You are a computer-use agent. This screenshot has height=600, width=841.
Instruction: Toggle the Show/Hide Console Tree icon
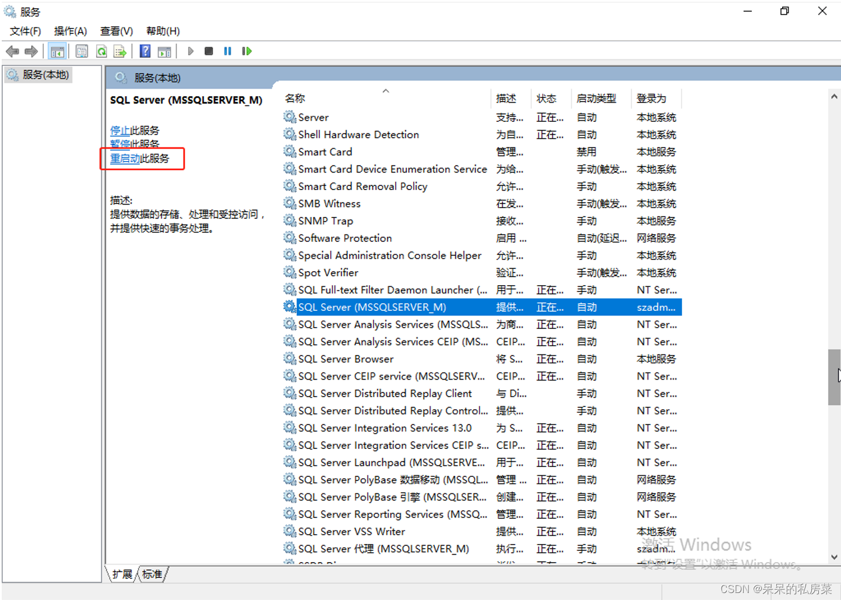coord(57,51)
